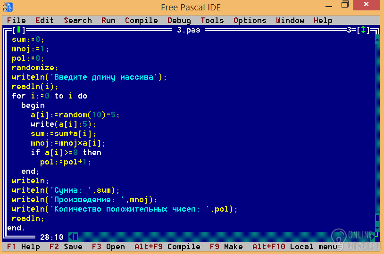The image size is (384, 254).
Task: Click the 'sum:=sum+a[i];' line
Action: [63, 133]
